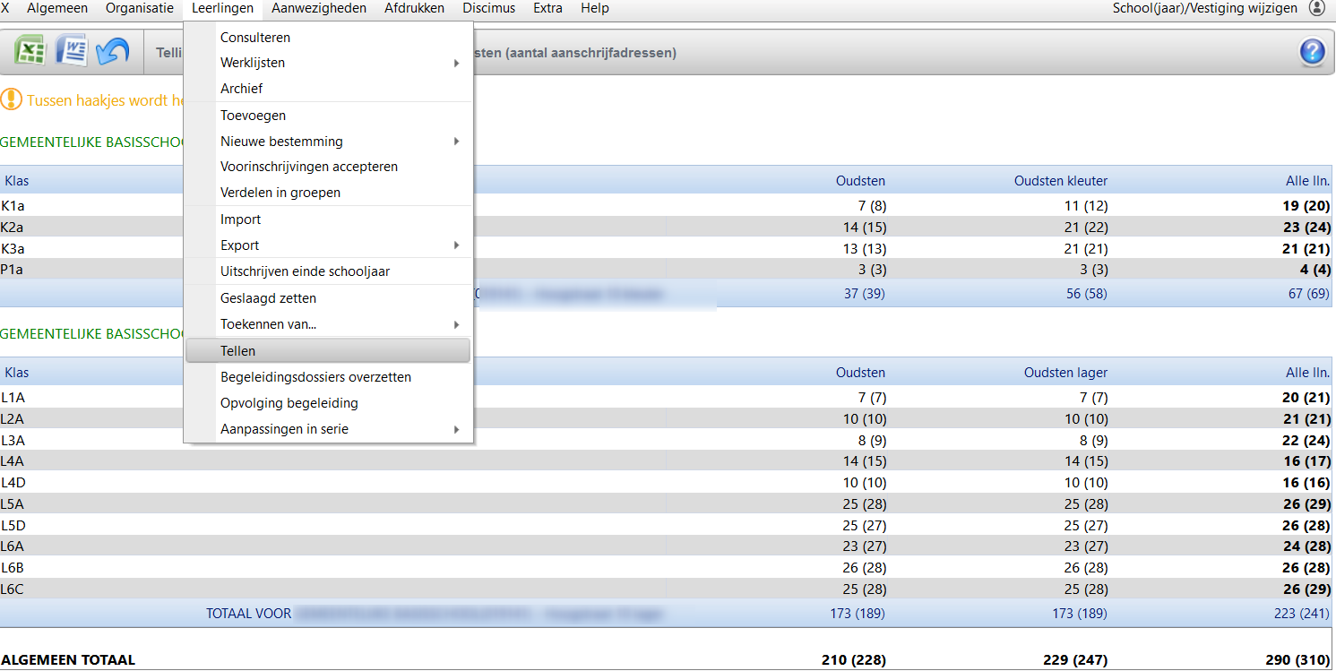This screenshot has height=671, width=1336.
Task: Open the Afdrukken menu
Action: coord(414,8)
